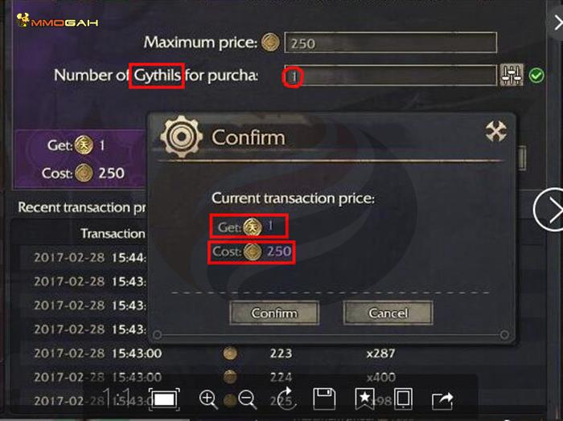Click the gear emblem in Confirm dialog header
This screenshot has width=563, height=421.
[181, 137]
